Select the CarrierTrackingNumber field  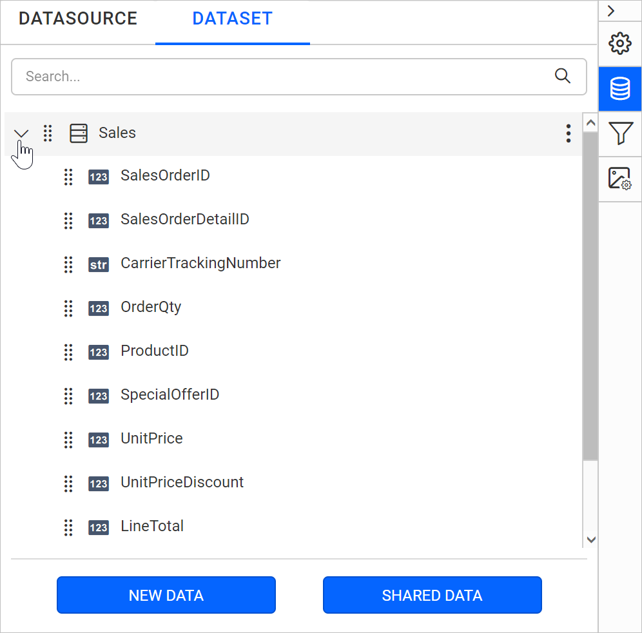200,263
